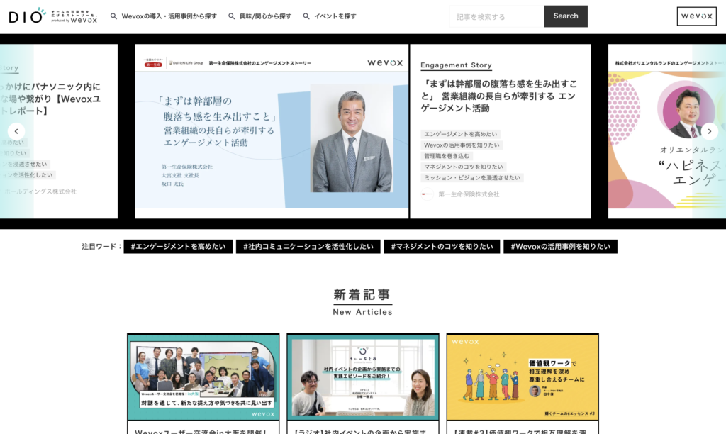This screenshot has width=726, height=434.
Task: Click the New Articles subheading text
Action: click(362, 312)
